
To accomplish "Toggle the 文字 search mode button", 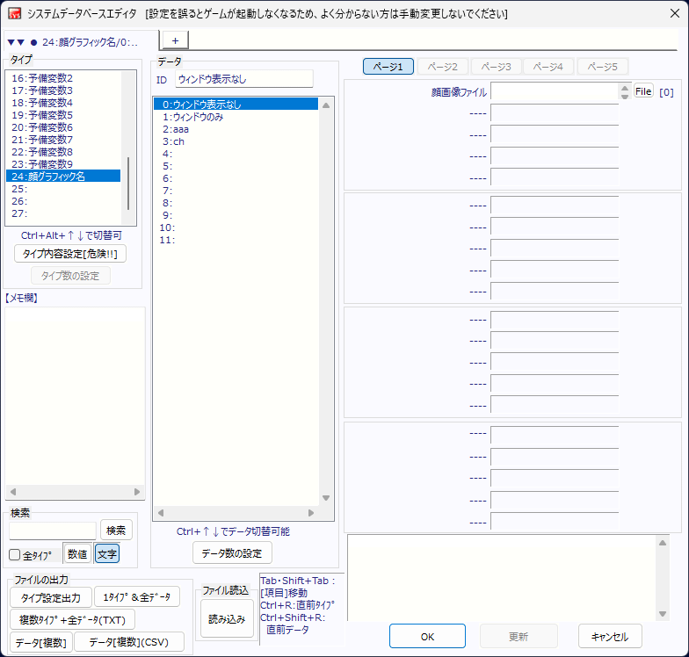I will point(107,554).
